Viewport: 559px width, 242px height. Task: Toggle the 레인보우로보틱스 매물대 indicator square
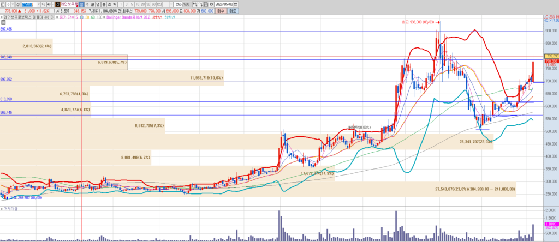pos(2,17)
